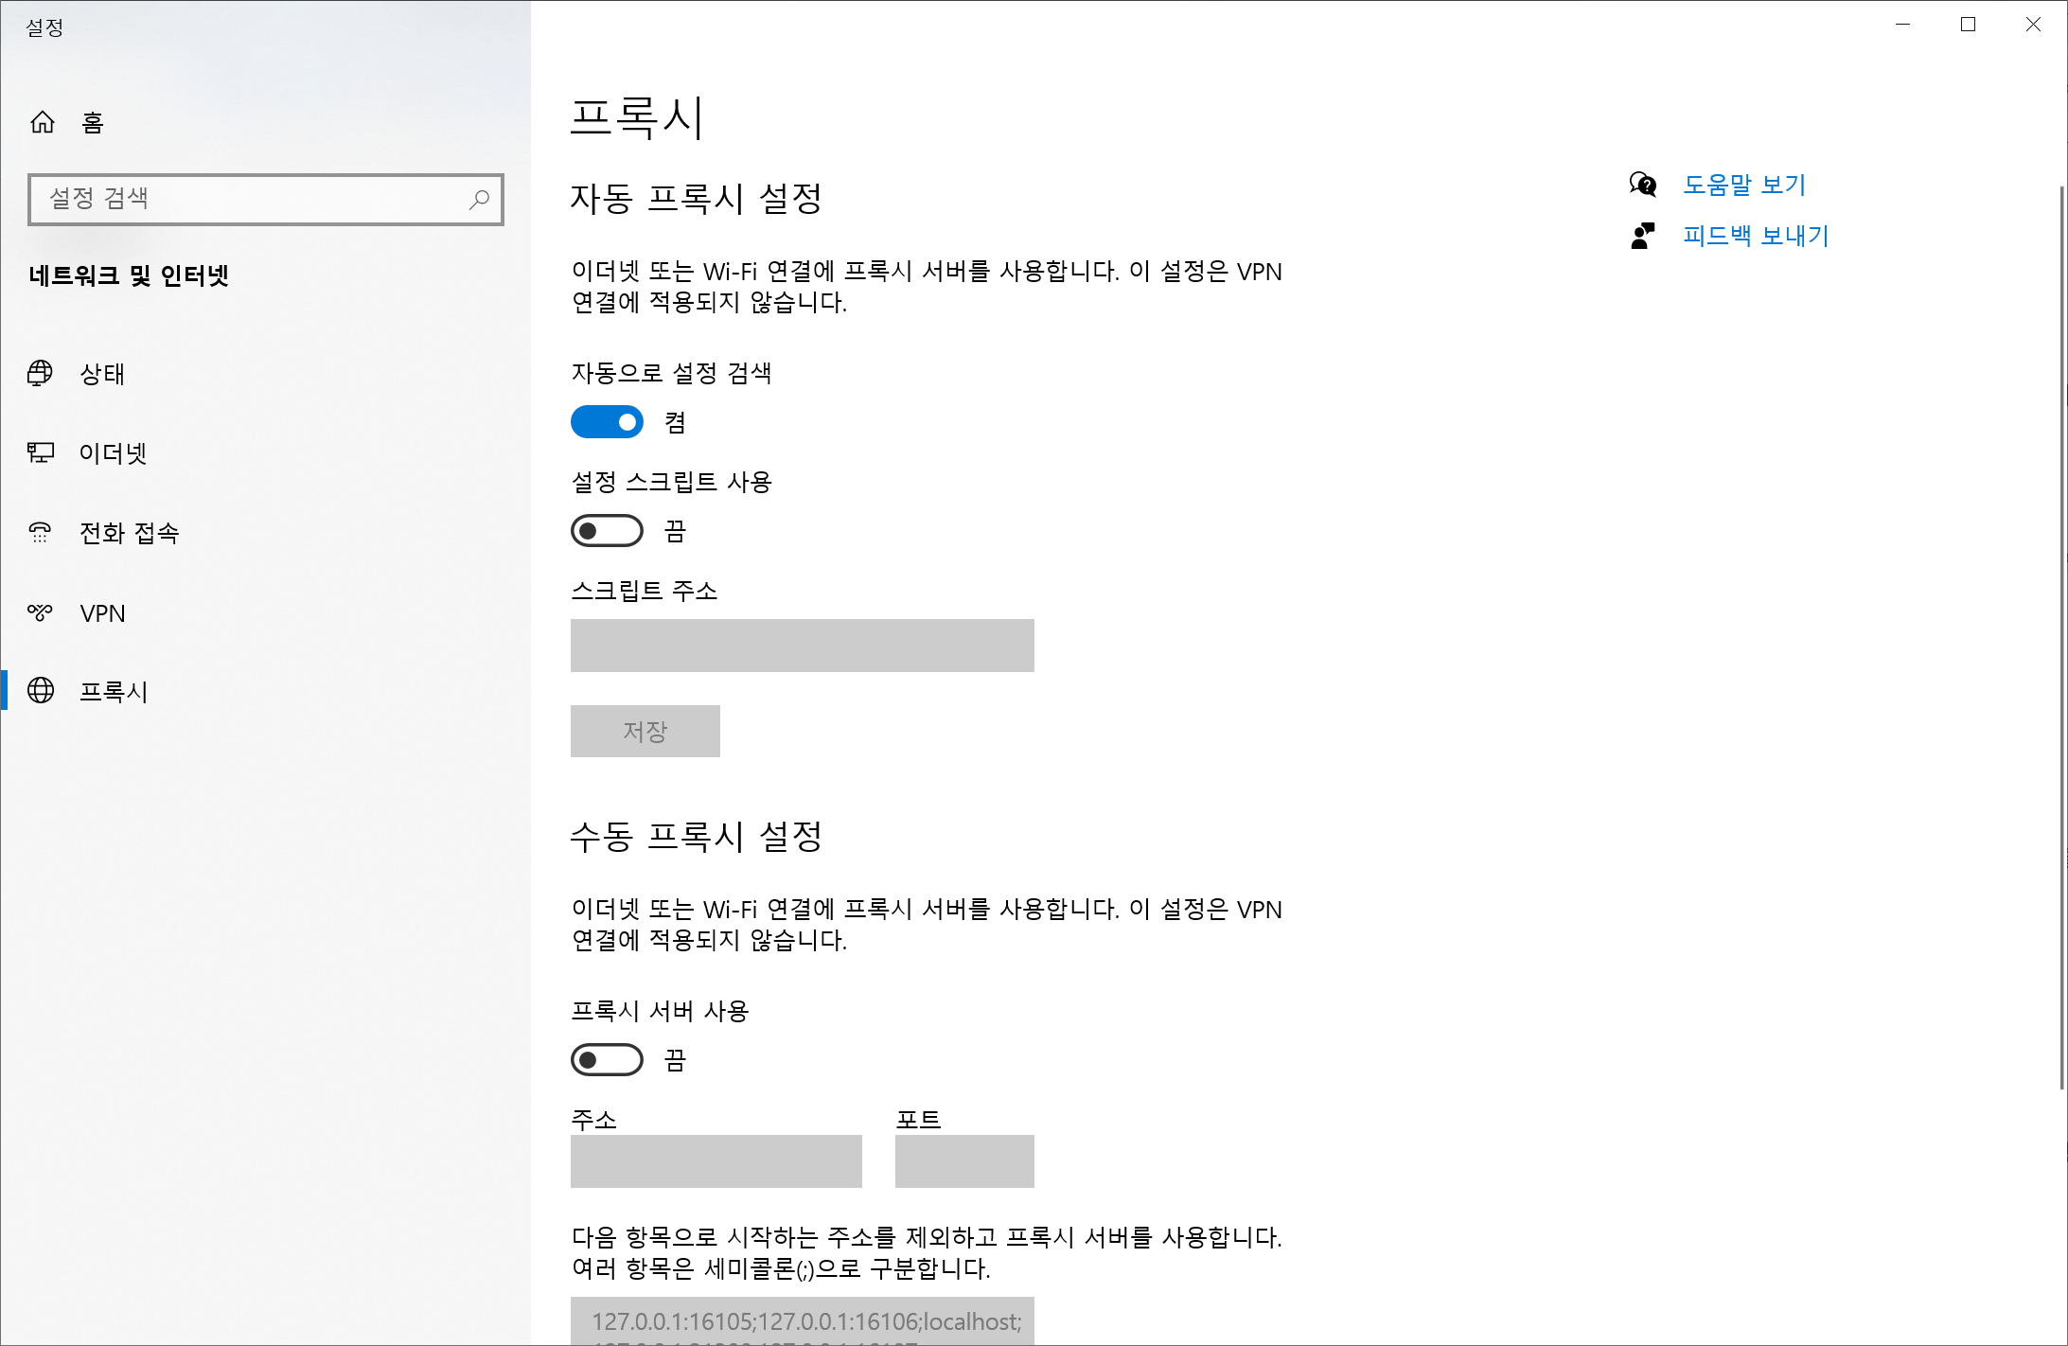The image size is (2068, 1346).
Task: Select the VPN icon in sidebar
Action: [x=41, y=612]
